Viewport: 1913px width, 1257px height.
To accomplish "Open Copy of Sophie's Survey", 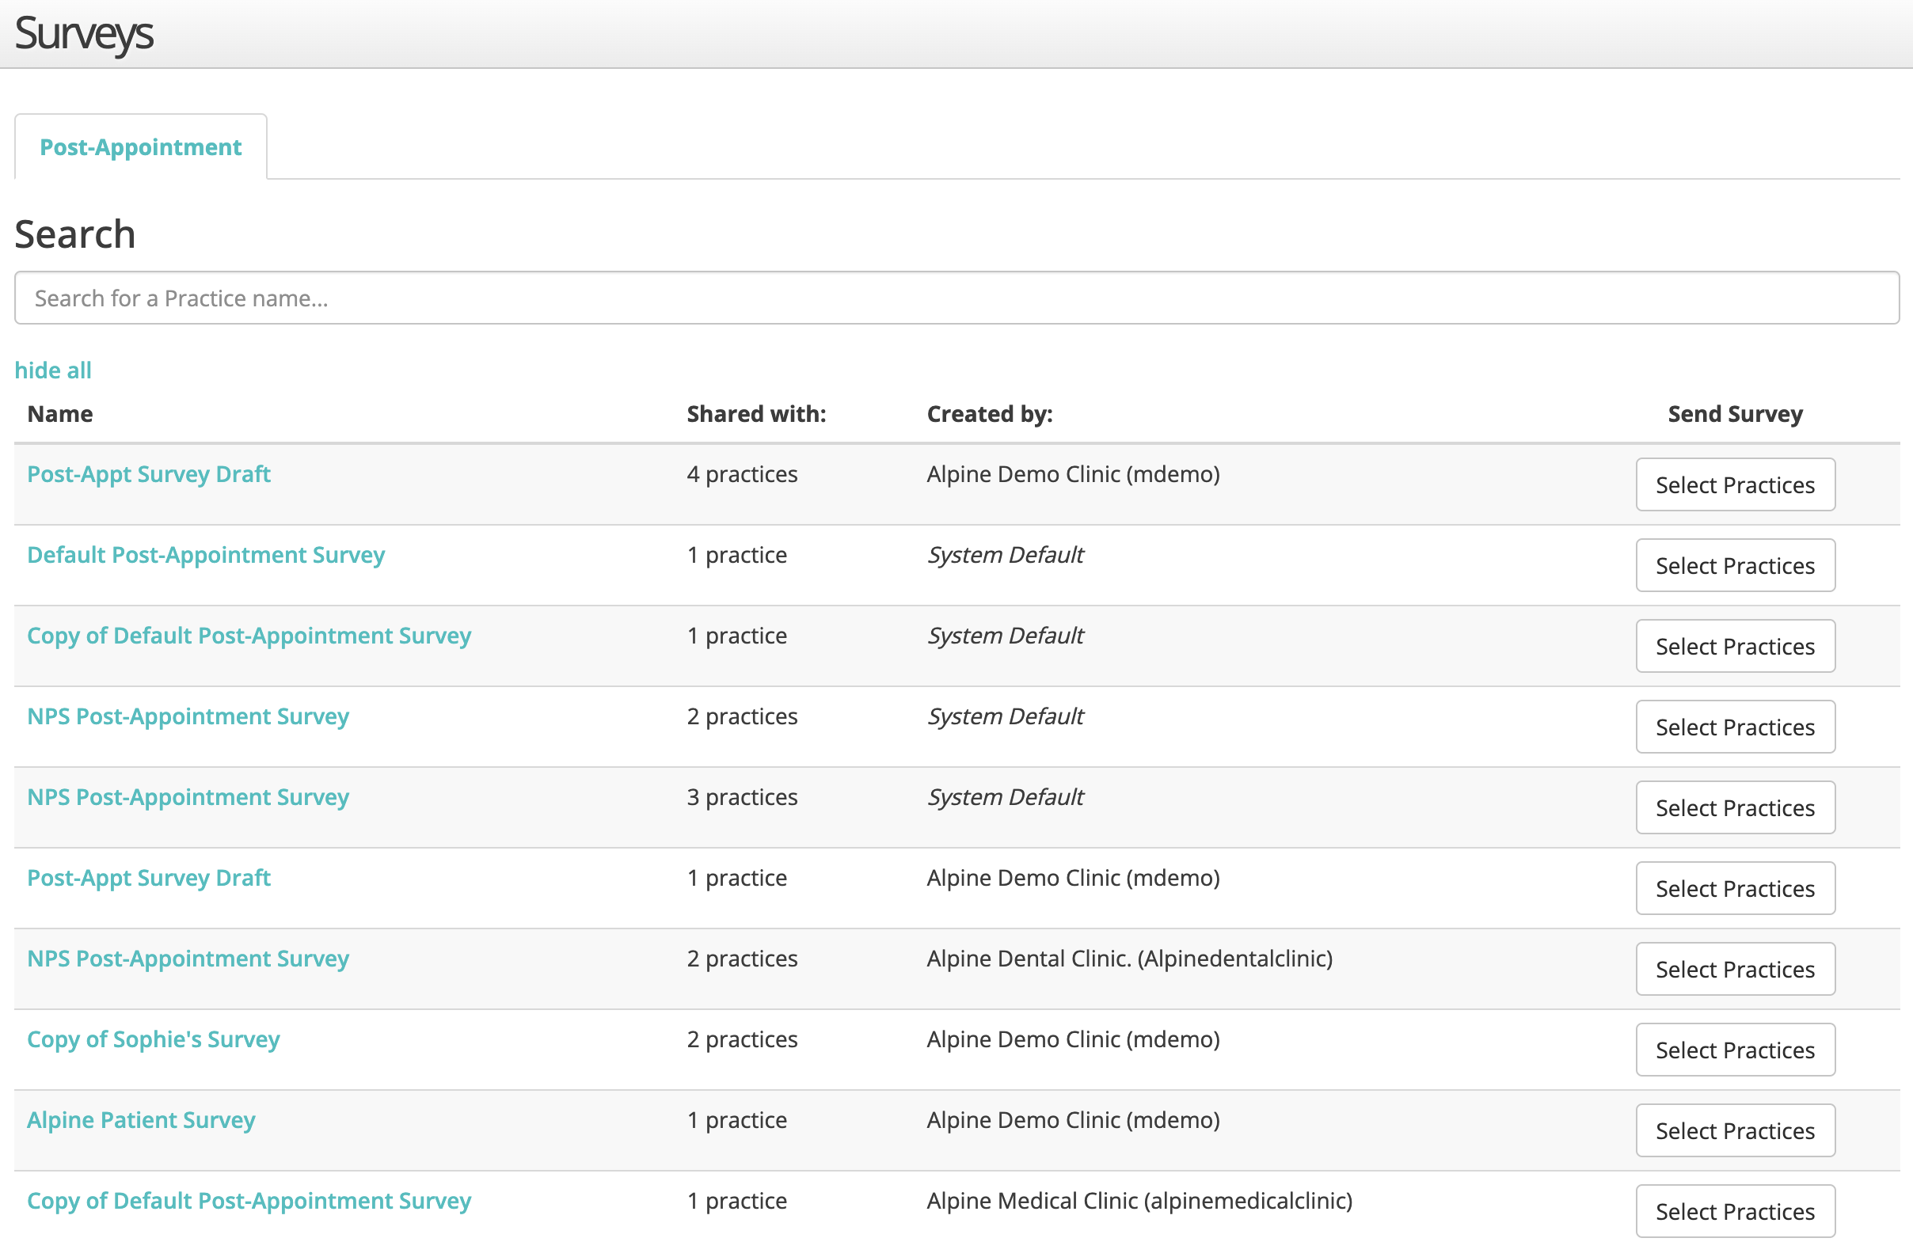I will click(x=153, y=1039).
